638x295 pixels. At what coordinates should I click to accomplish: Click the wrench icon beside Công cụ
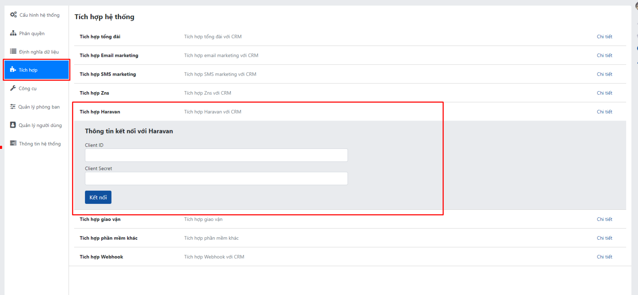pos(13,88)
